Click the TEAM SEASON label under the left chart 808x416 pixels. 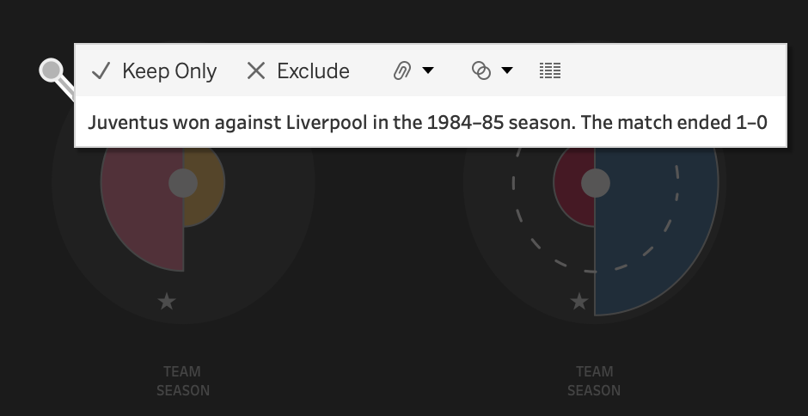[182, 381]
